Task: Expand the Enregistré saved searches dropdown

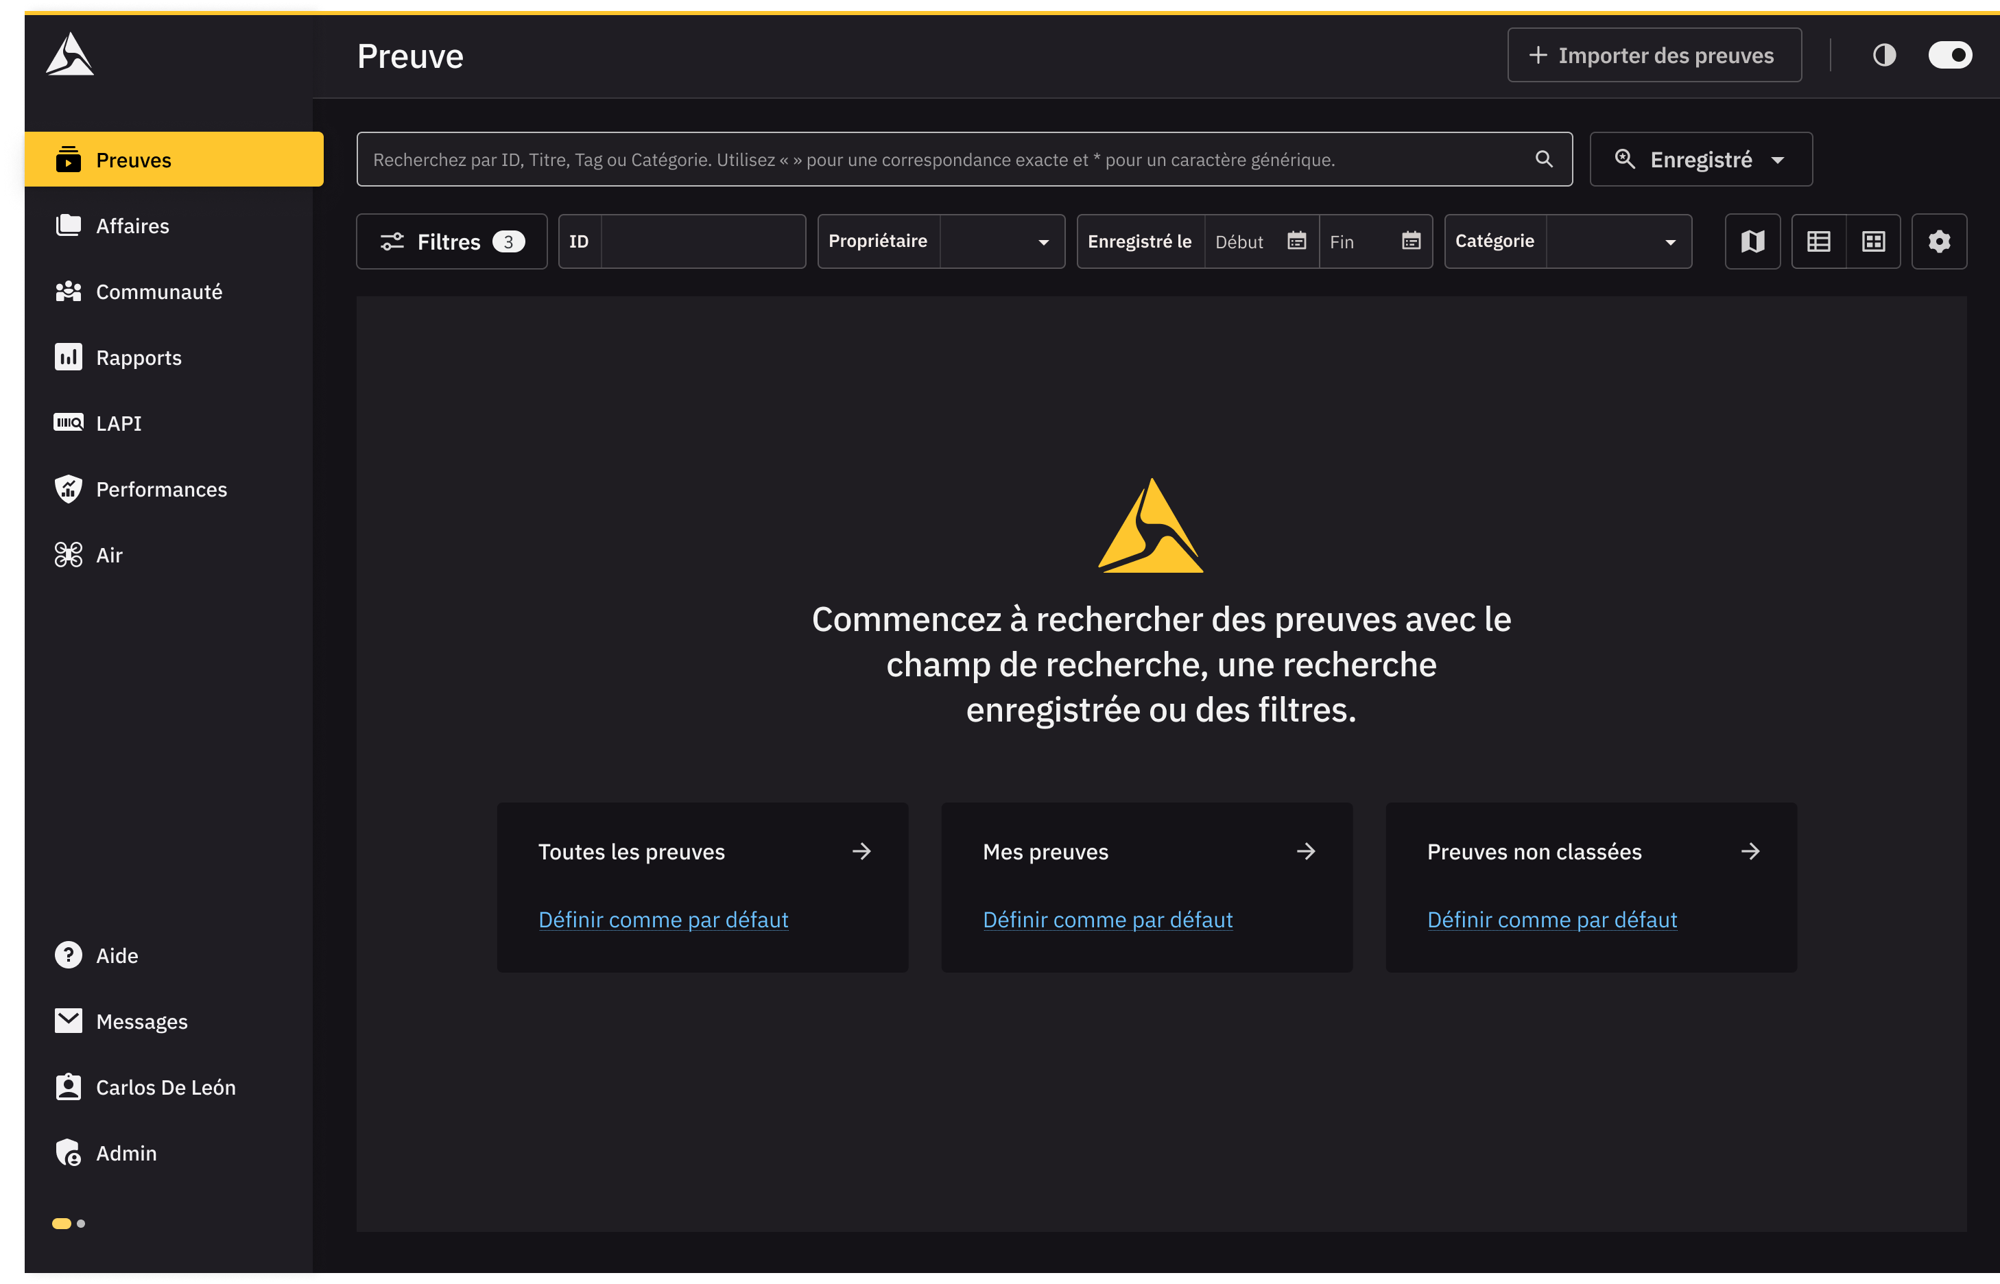Action: tap(1701, 159)
